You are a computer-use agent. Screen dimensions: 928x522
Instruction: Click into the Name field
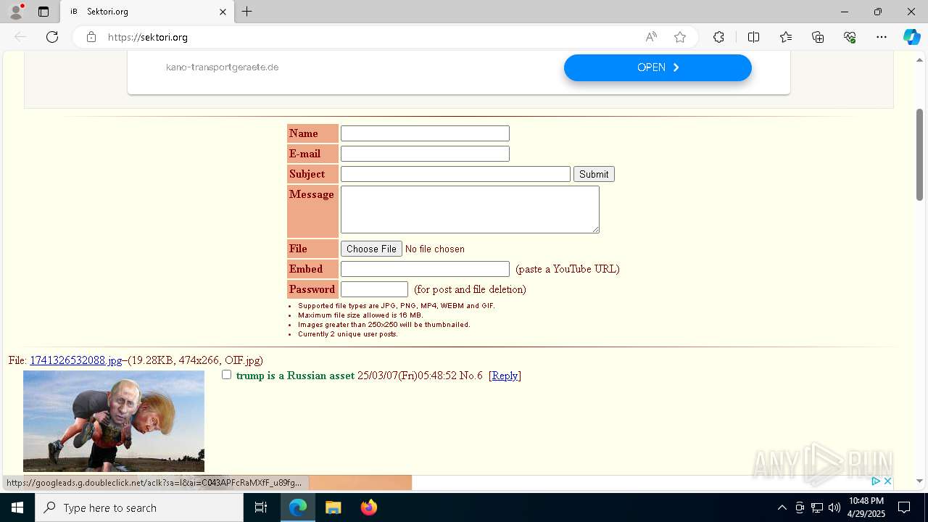(x=425, y=133)
